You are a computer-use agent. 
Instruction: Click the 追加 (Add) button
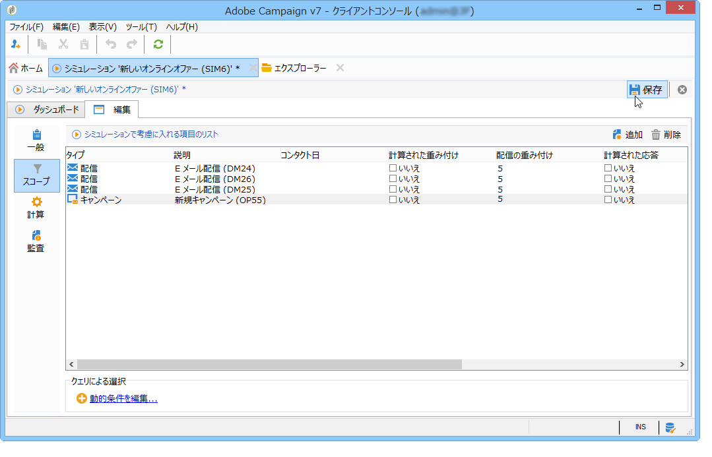pyautogui.click(x=628, y=135)
